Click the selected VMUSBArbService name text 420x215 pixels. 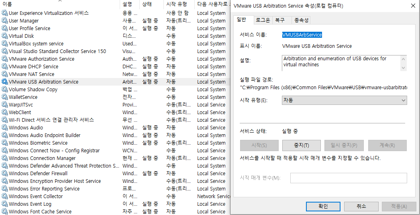coord(302,35)
